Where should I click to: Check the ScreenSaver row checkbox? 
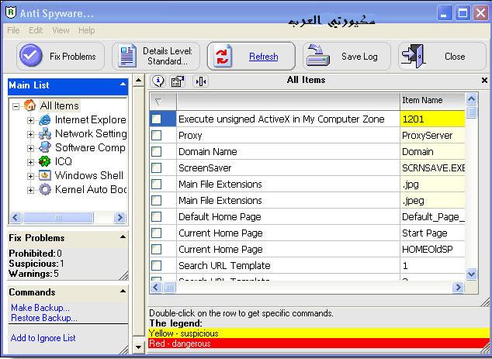pos(156,167)
